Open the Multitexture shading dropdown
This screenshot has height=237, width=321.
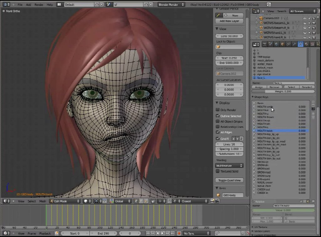click(229, 165)
